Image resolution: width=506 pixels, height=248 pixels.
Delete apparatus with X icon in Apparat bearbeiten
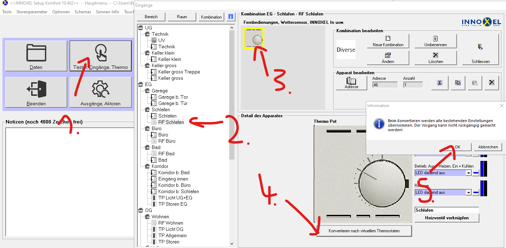click(492, 83)
